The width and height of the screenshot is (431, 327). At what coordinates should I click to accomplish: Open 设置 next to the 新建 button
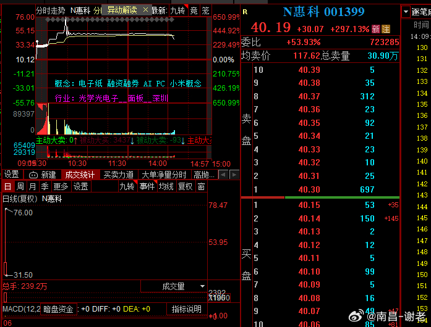coord(12,175)
